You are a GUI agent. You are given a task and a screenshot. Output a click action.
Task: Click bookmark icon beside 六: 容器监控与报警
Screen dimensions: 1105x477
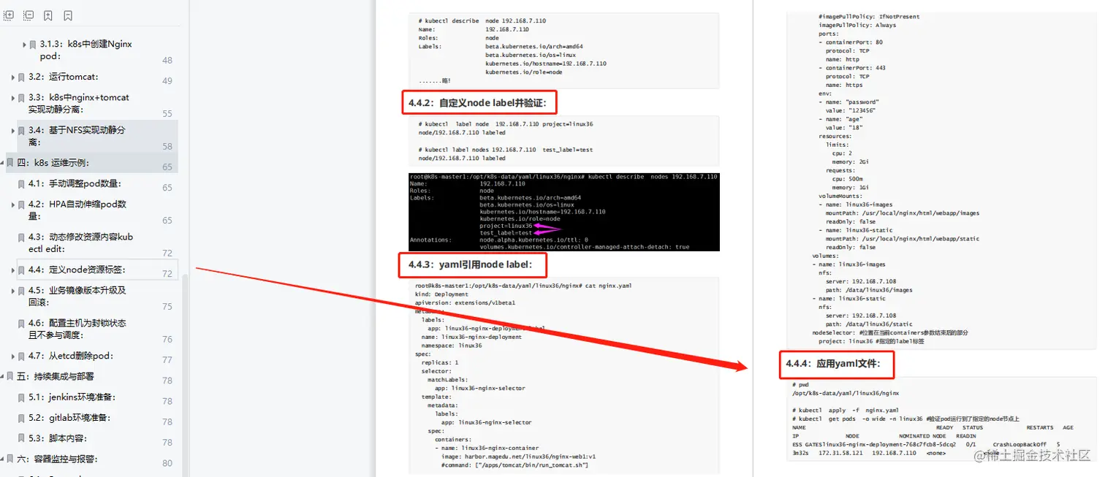pyautogui.click(x=10, y=459)
